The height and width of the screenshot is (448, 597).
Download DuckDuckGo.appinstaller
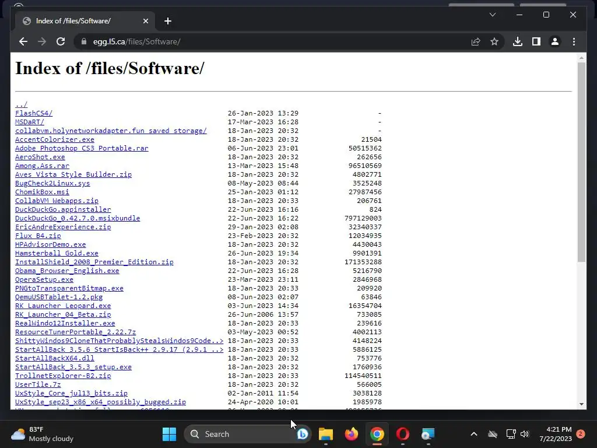[x=63, y=209]
